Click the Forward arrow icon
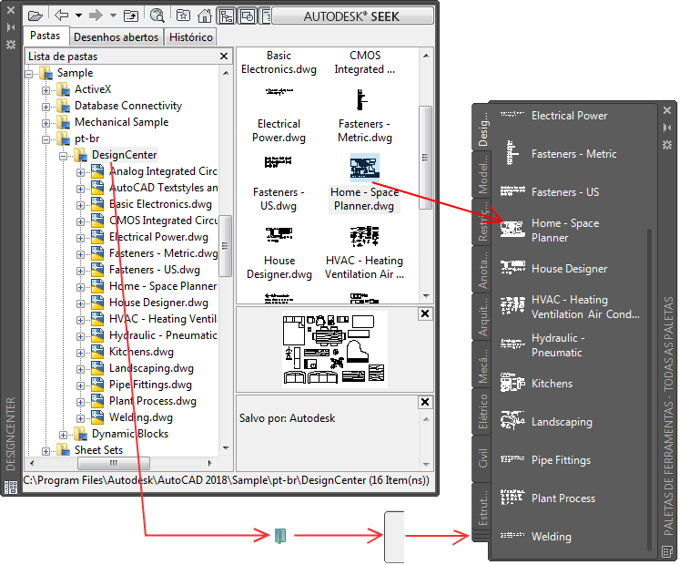The image size is (679, 565). pyautogui.click(x=96, y=15)
